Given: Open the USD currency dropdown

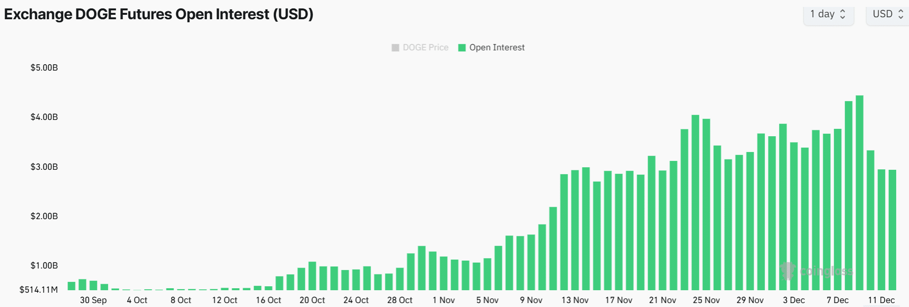Looking at the screenshot, I should click(886, 14).
